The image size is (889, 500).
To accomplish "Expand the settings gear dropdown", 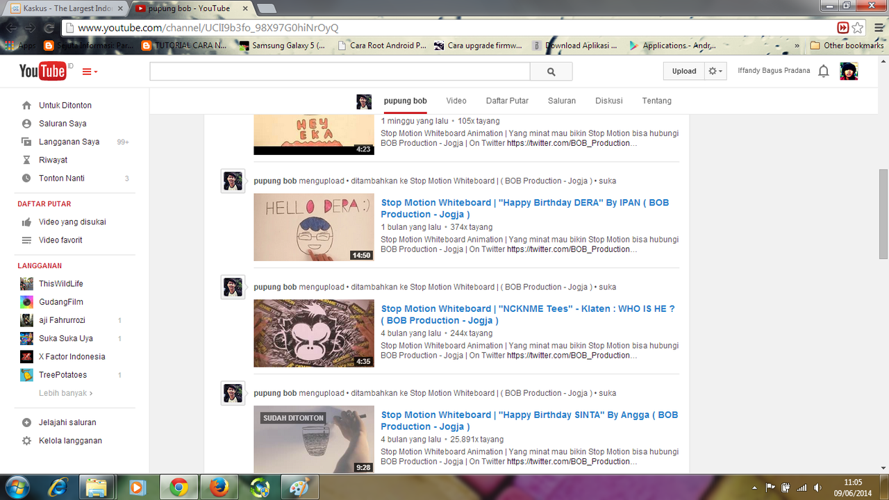I will pos(715,71).
